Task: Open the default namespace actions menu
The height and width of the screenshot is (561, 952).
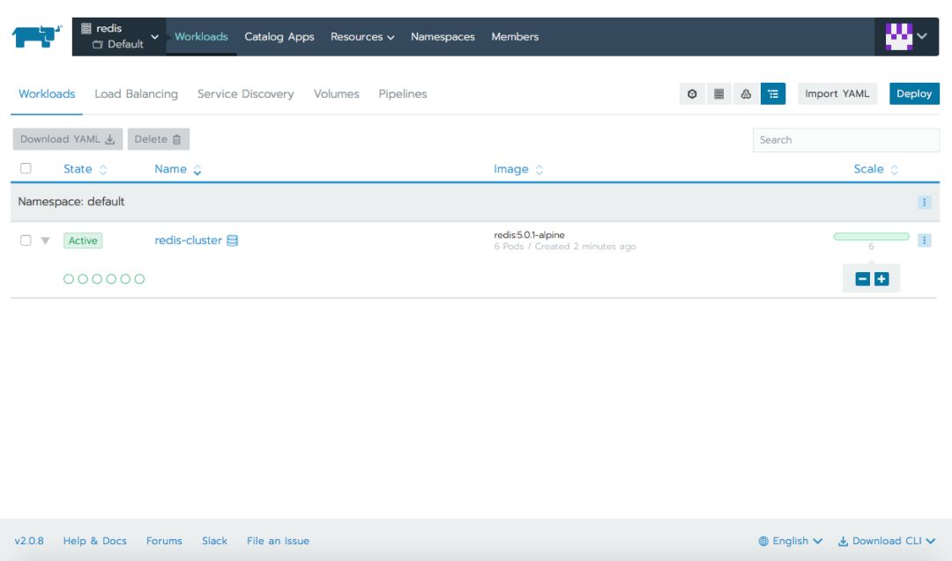Action: (924, 202)
